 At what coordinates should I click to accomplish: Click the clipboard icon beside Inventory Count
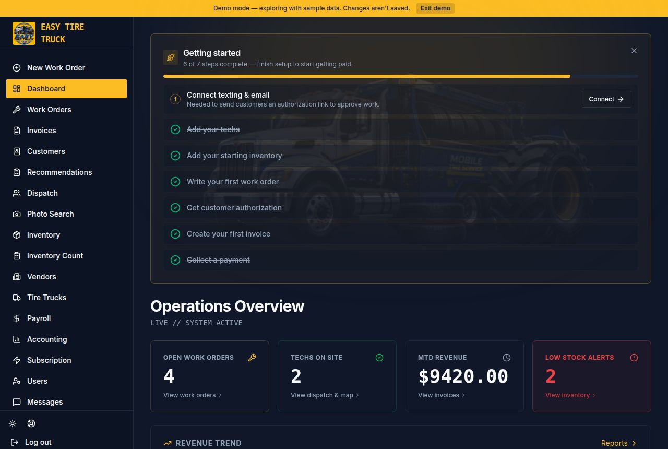click(17, 256)
